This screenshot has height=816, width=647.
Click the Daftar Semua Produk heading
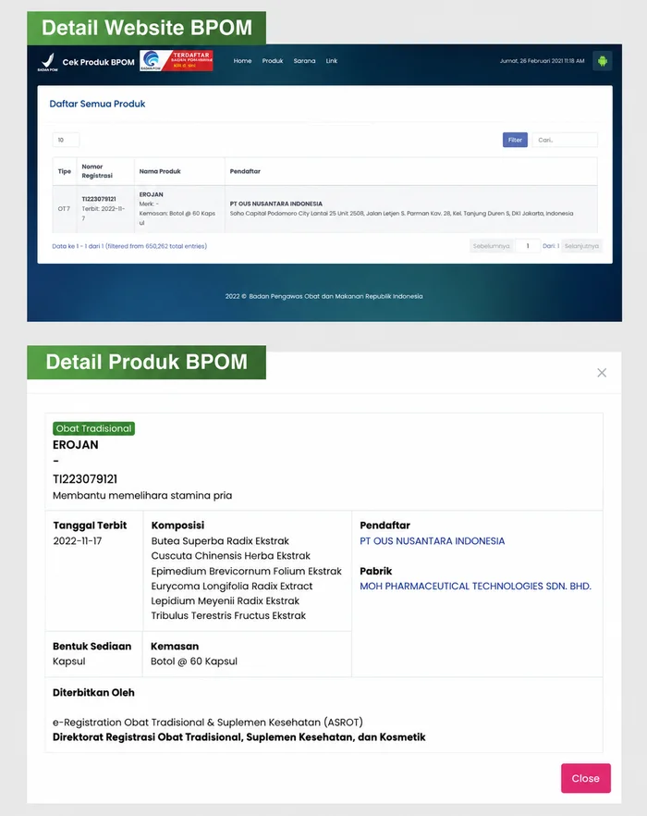[97, 104]
